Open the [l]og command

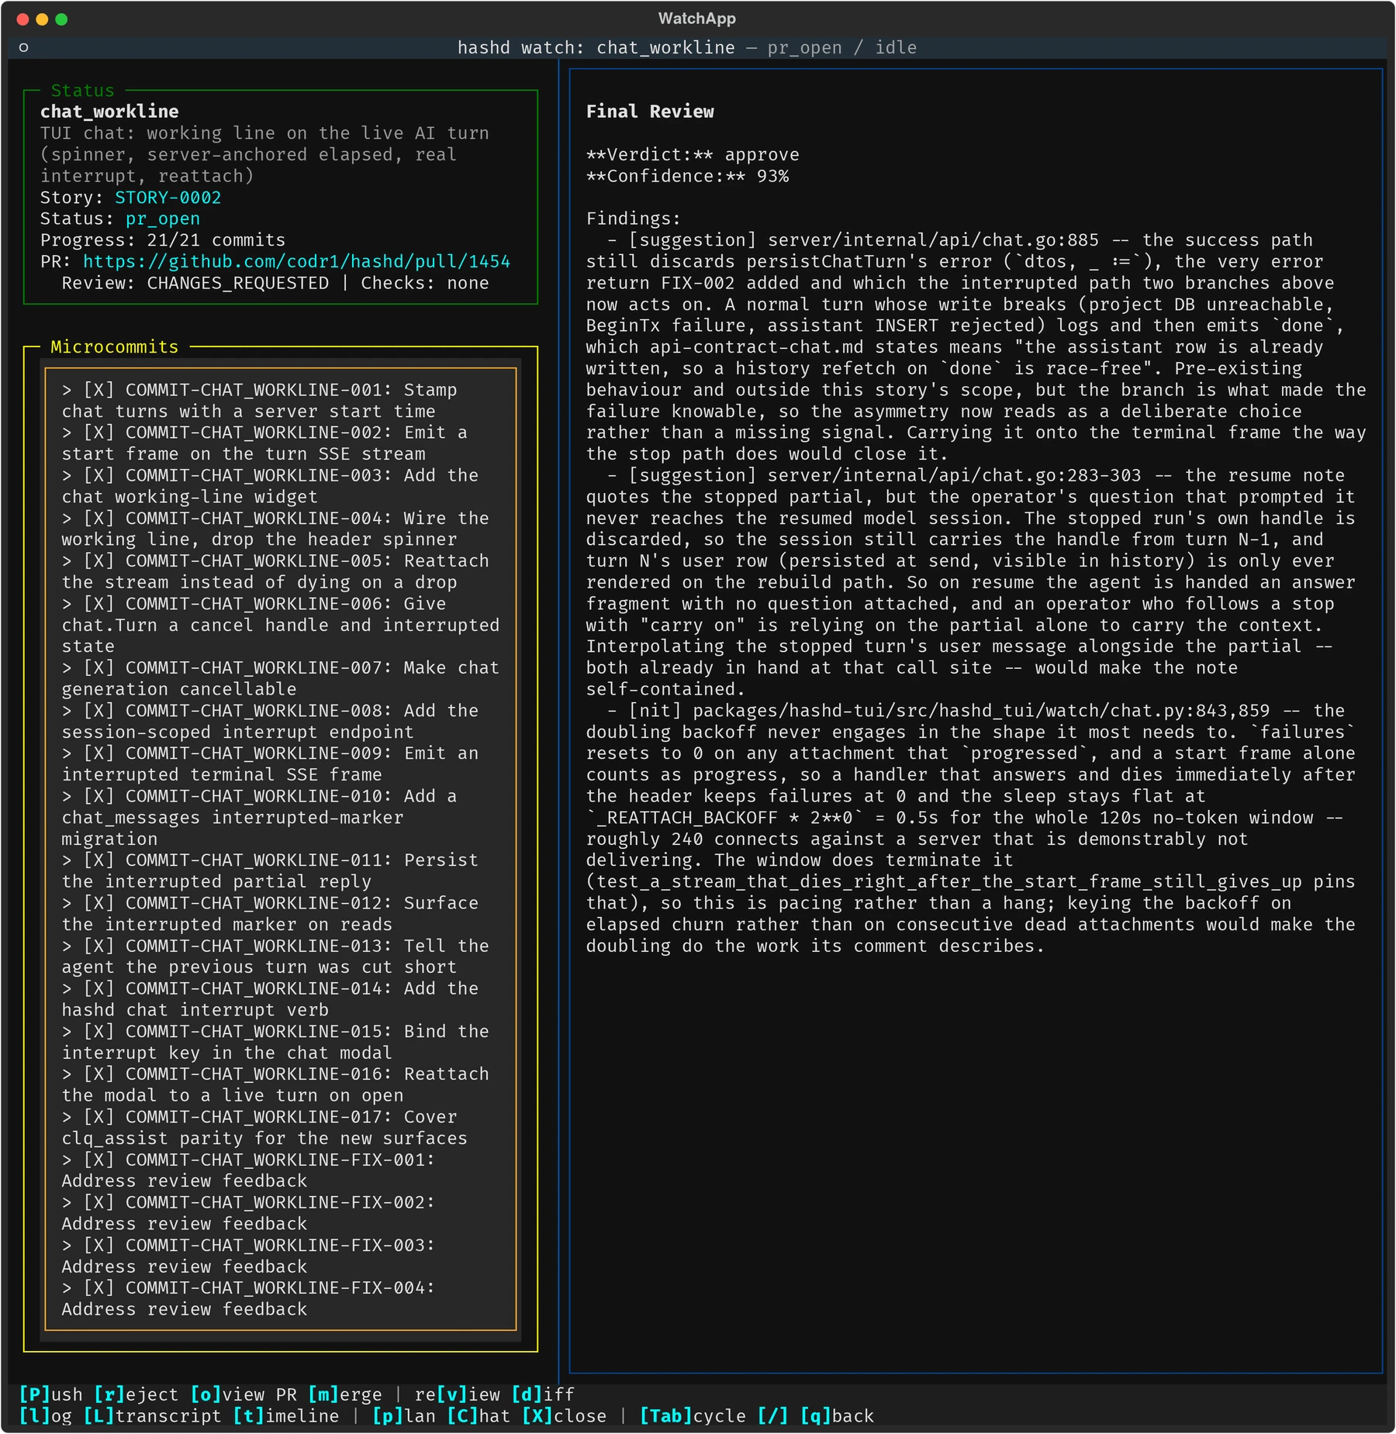(x=45, y=1416)
